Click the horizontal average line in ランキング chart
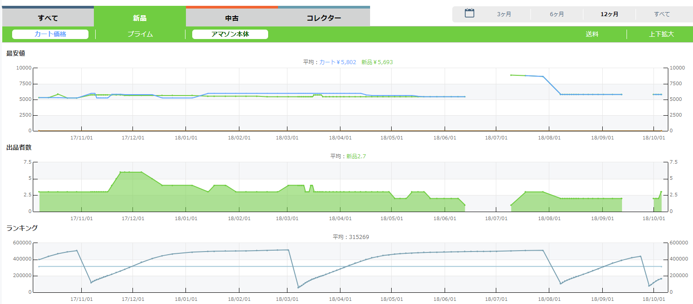The image size is (693, 304). pyautogui.click(x=314, y=266)
